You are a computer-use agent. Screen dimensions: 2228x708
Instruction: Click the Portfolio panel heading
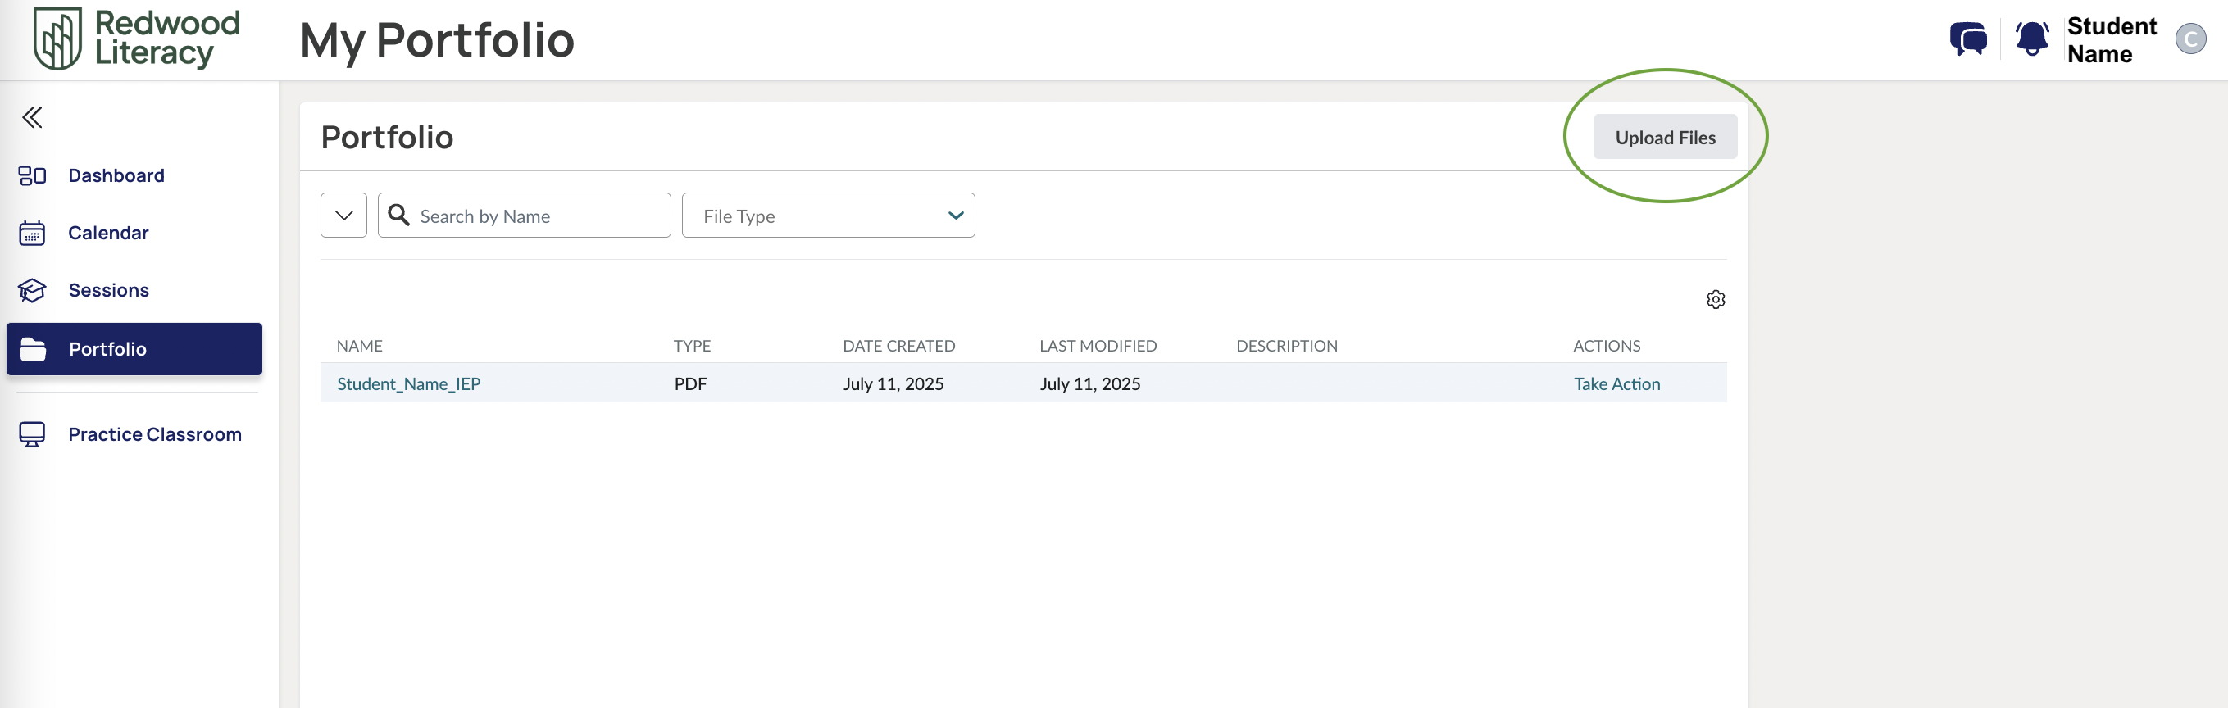387,137
